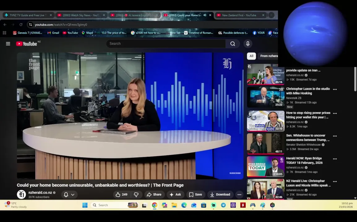Open the Microsoft Store taskbar icon
This screenshot has width=357, height=222.
click(x=204, y=205)
